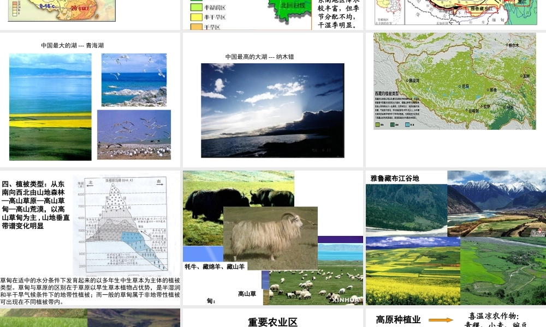546x327 pixels.
Task: Click the title "中国最高的大湖 --- 纳木错"
Action: click(259, 57)
